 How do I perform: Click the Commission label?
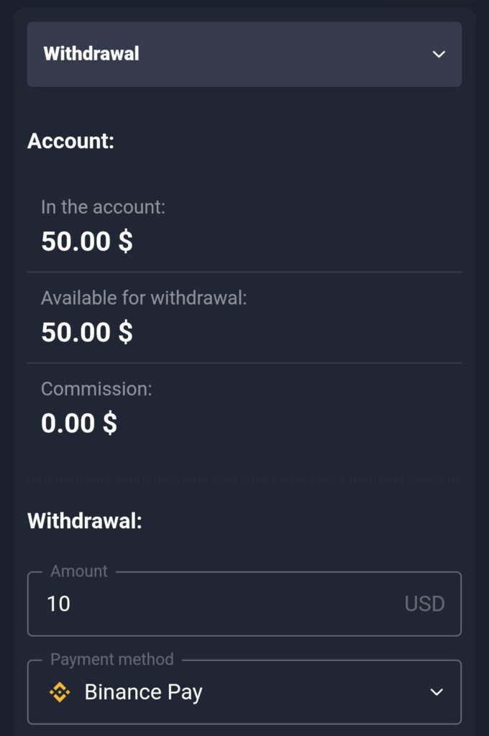click(96, 389)
